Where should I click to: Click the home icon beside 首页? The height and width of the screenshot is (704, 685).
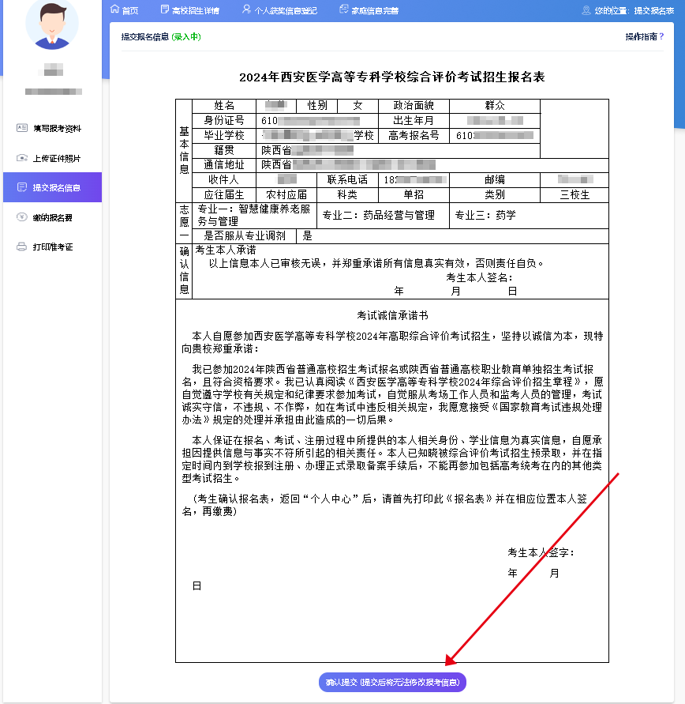(114, 9)
